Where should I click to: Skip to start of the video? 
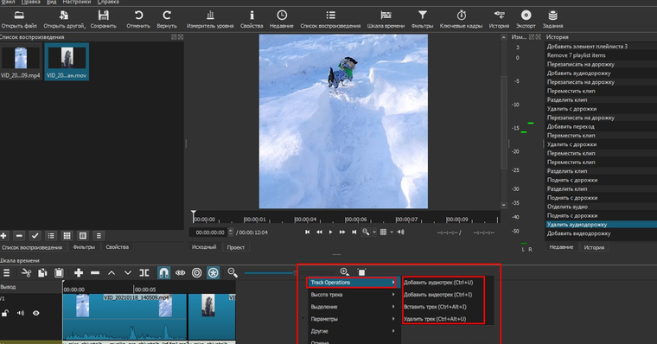pos(307,233)
